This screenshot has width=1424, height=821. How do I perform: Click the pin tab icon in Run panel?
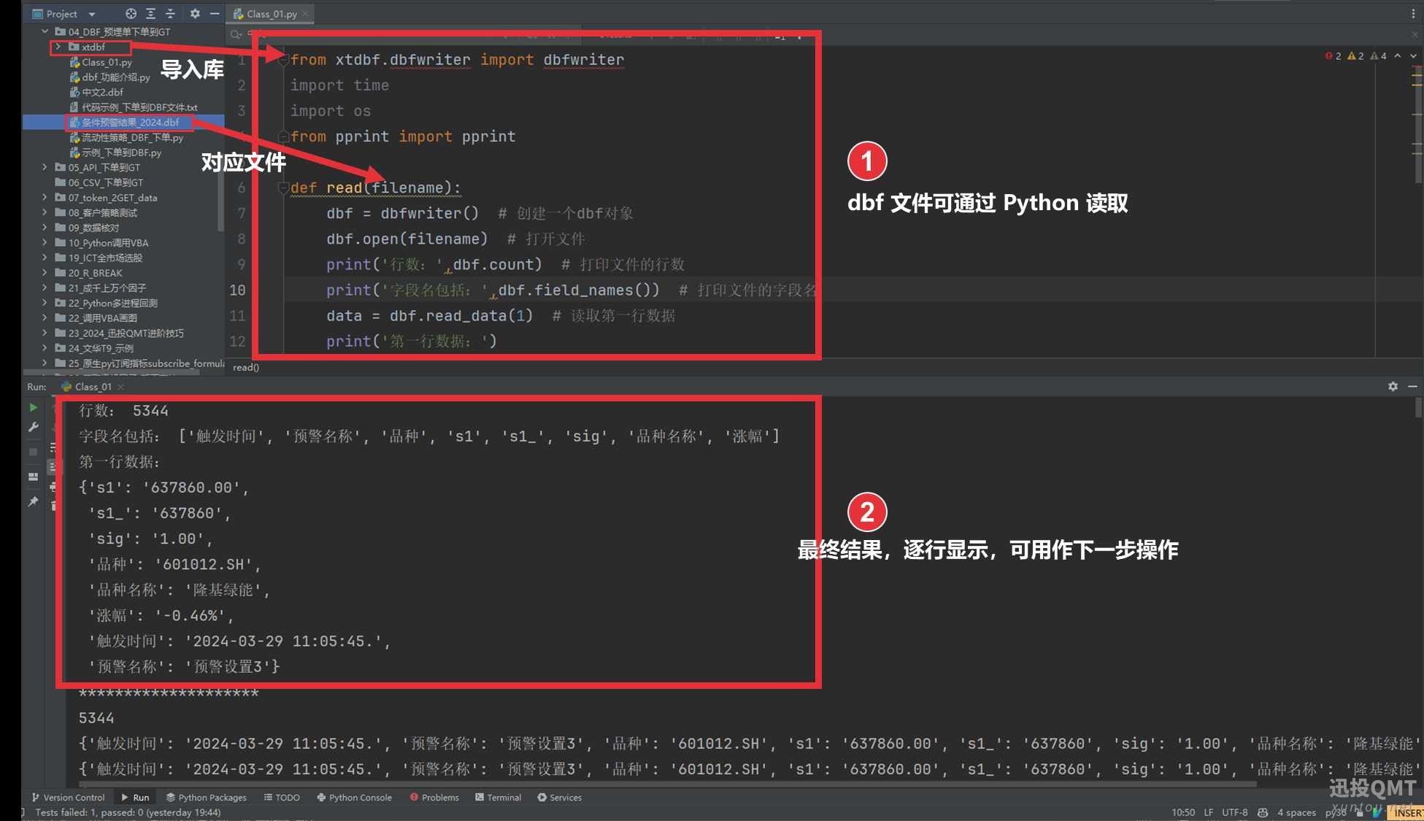point(33,501)
